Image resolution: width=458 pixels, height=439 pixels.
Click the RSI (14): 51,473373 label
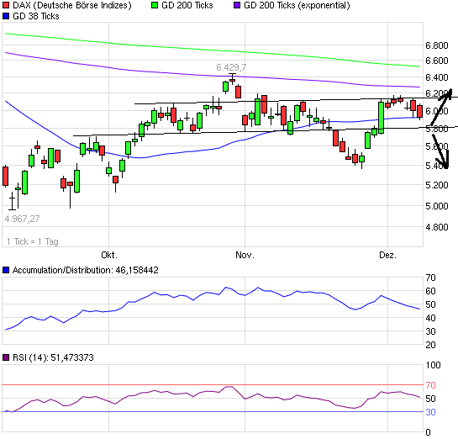point(53,357)
